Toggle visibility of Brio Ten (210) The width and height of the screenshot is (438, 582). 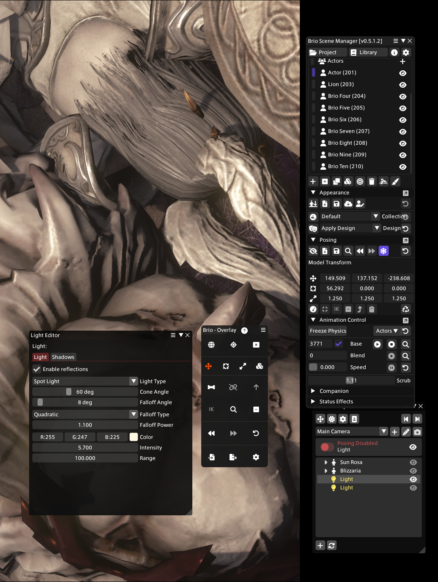click(x=403, y=167)
